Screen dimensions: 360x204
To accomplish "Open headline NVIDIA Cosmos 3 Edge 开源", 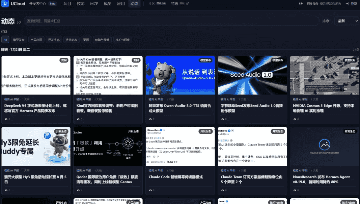I will 324,108.
